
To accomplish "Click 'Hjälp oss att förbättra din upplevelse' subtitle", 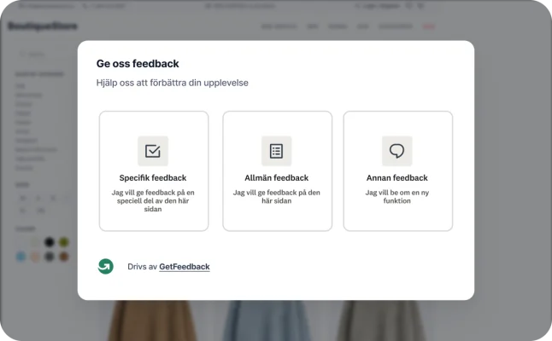I will pos(172,83).
